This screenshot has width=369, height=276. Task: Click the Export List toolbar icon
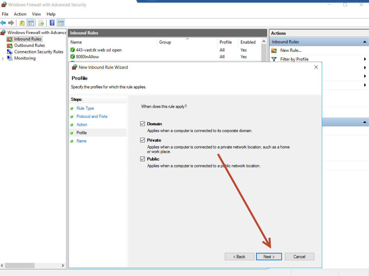click(41, 23)
